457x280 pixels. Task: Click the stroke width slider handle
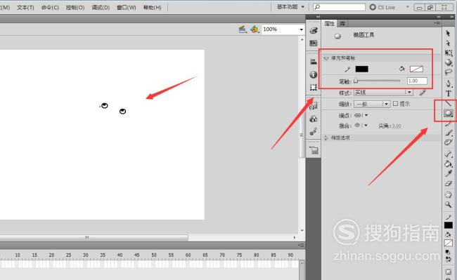click(x=356, y=81)
